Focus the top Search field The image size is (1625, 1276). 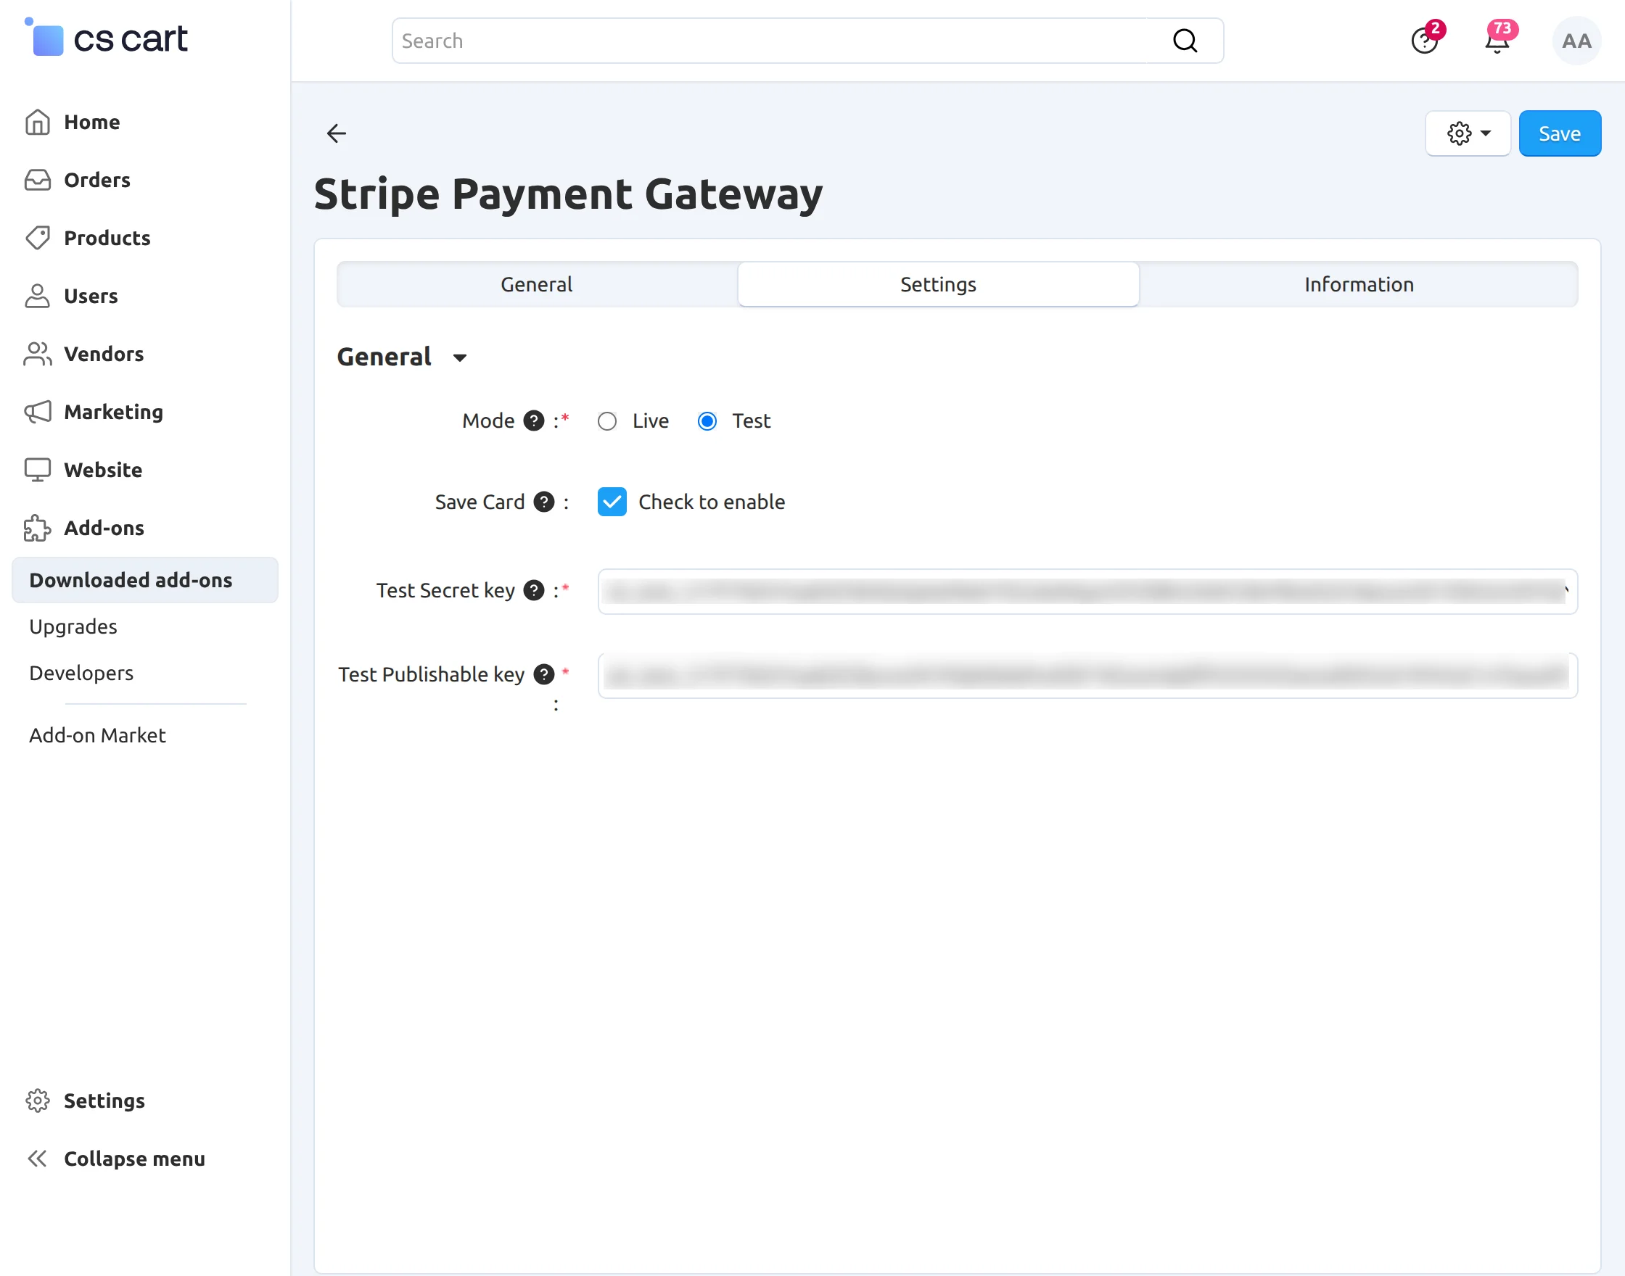coord(807,41)
